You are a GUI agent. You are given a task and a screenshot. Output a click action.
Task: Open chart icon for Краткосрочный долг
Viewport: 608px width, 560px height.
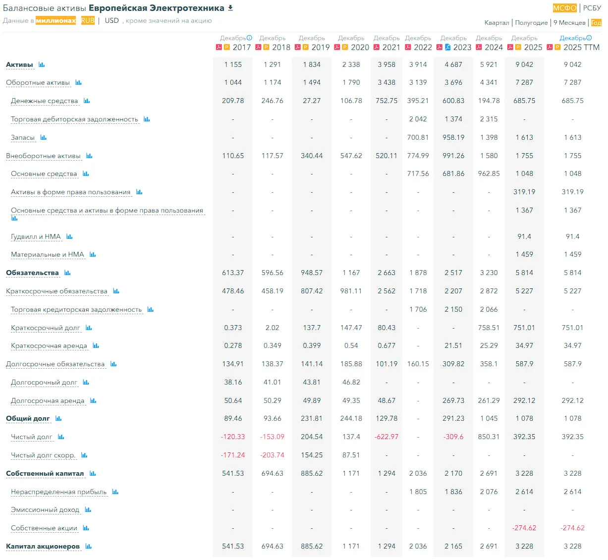(x=89, y=328)
